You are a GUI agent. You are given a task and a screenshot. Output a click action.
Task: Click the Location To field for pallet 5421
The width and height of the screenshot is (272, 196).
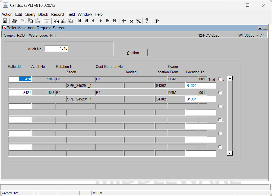tap(201, 99)
